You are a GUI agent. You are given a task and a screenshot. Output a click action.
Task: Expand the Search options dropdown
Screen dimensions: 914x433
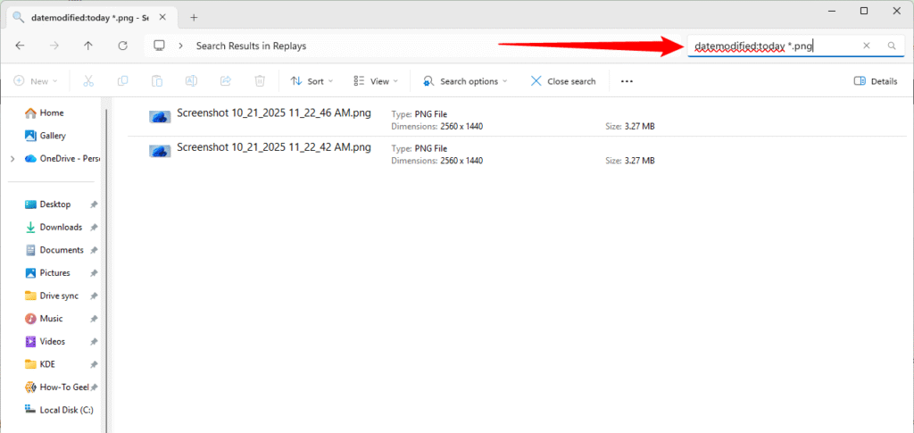pyautogui.click(x=465, y=81)
